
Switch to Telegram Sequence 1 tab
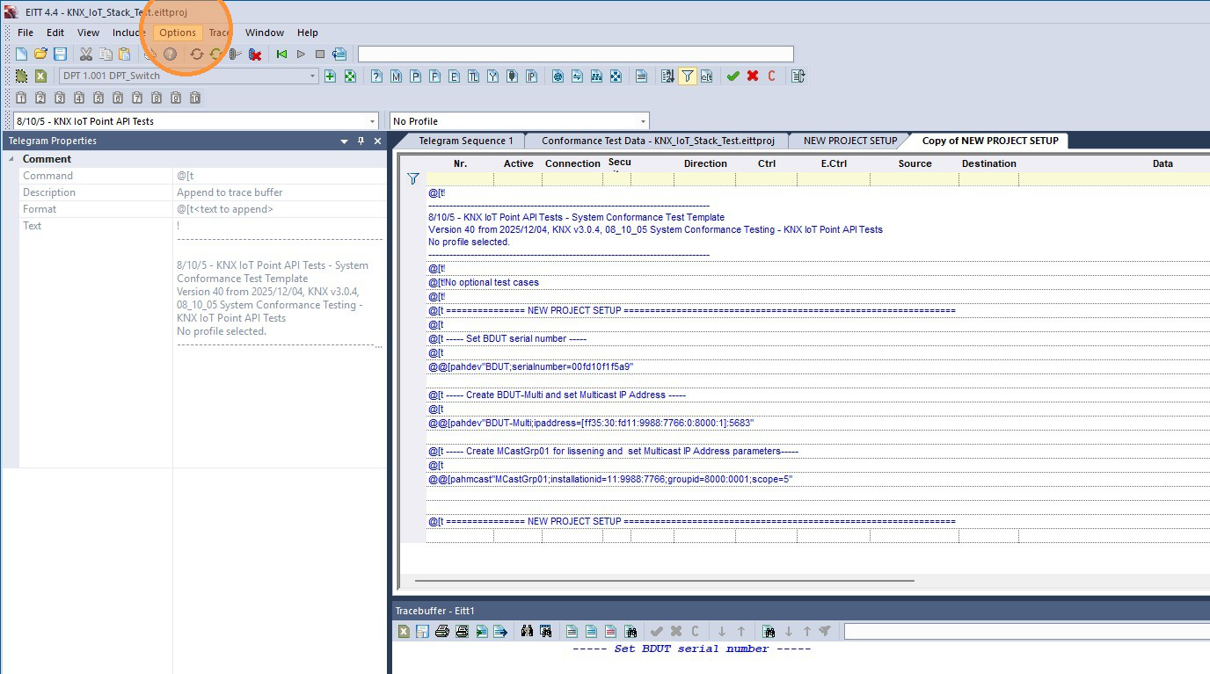465,141
